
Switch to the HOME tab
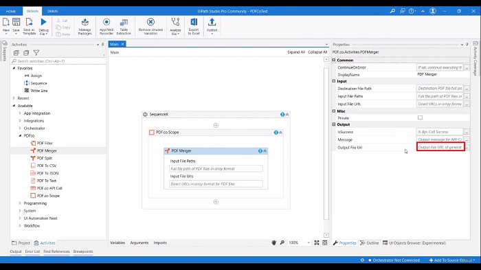11,11
